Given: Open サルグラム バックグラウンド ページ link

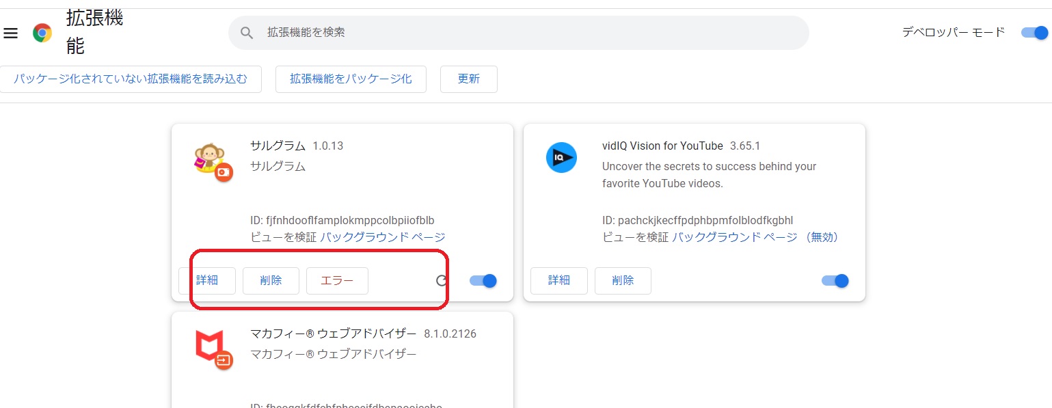Looking at the screenshot, I should pyautogui.click(x=383, y=237).
